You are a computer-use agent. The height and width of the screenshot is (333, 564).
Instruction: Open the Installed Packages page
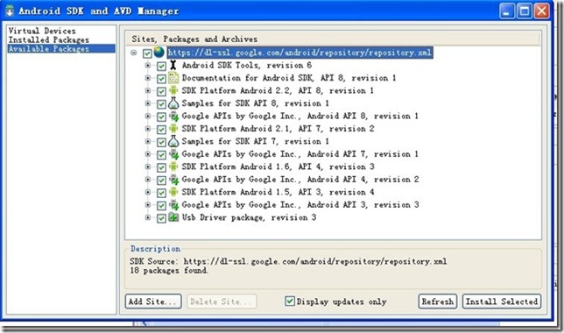48,40
